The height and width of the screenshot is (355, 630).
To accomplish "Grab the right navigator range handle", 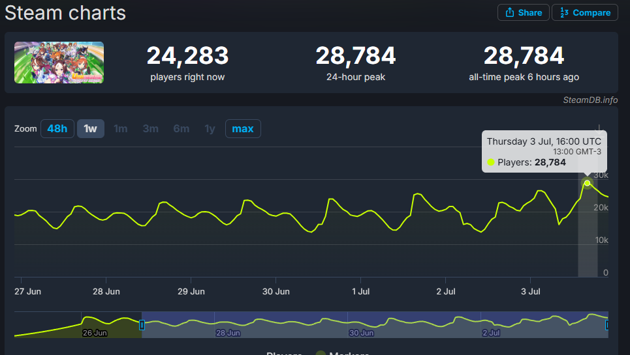I will 606,325.
